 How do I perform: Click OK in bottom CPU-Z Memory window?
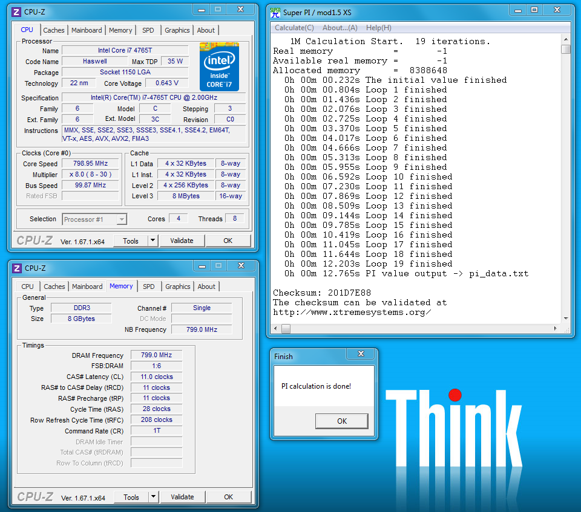[229, 497]
